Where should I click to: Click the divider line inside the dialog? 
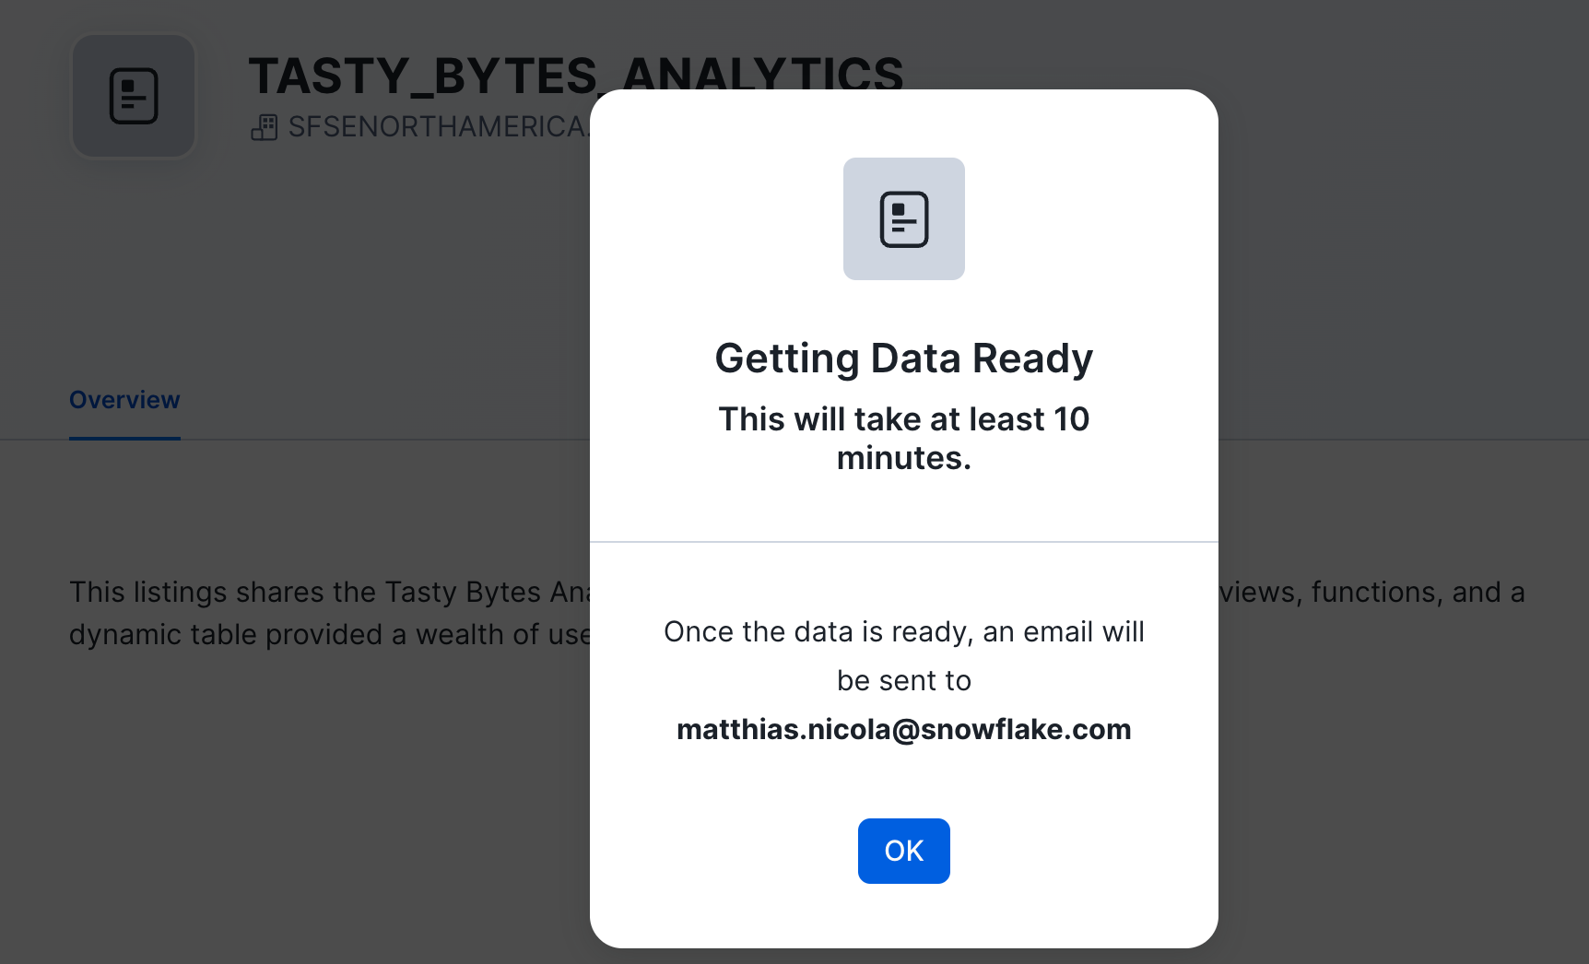[x=903, y=542]
